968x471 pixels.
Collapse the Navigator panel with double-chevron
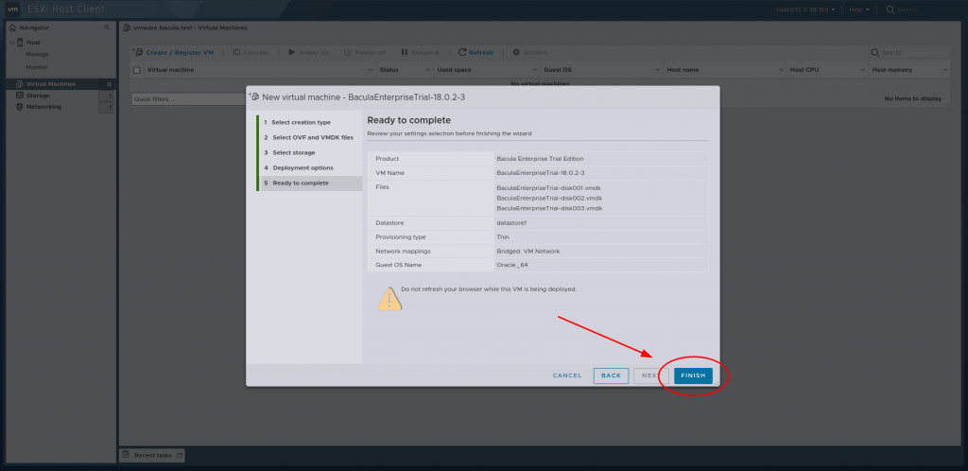106,27
